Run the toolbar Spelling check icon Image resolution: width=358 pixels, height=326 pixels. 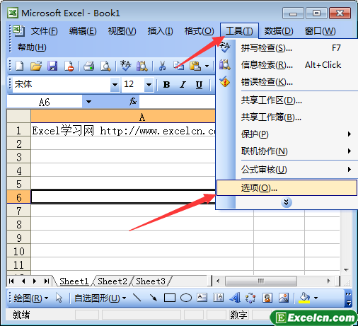point(125,66)
